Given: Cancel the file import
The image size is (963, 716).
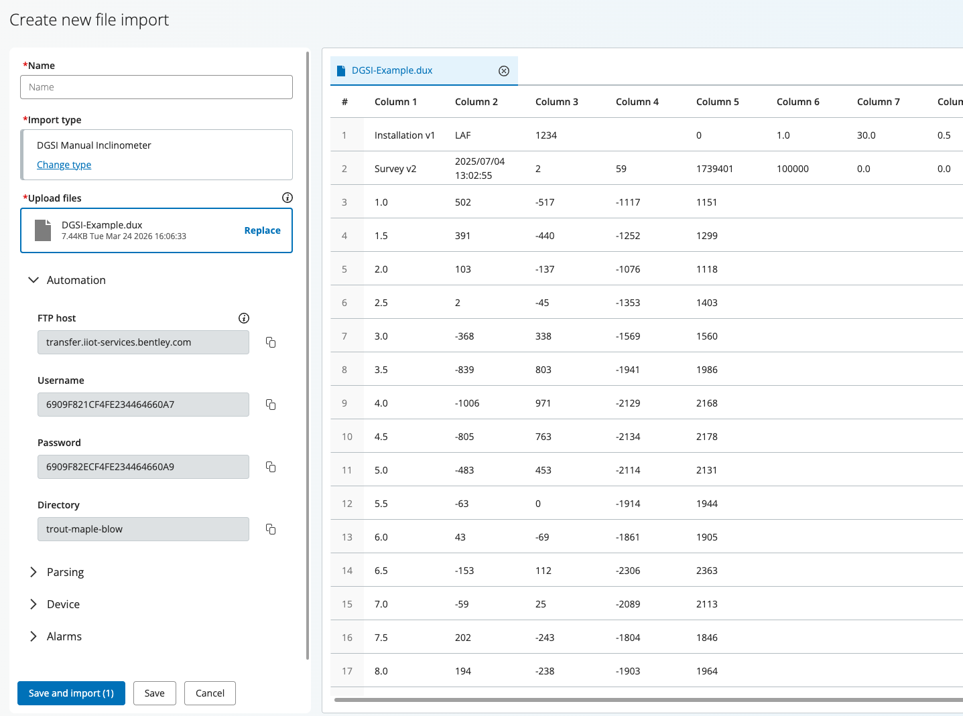Looking at the screenshot, I should [x=210, y=693].
